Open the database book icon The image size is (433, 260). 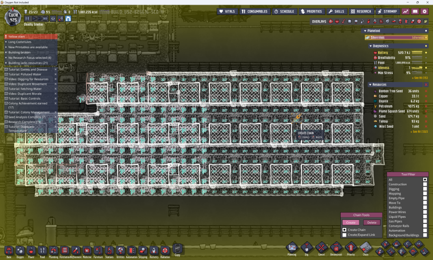click(x=415, y=11)
